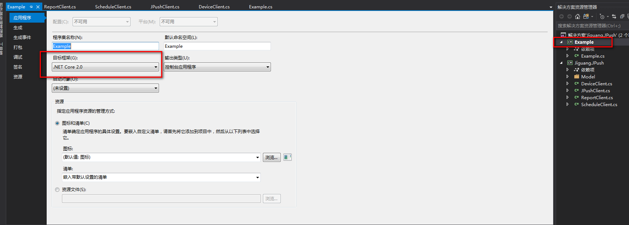629x225 pixels.
Task: Click the Solution Explorer search box
Action: [593, 26]
